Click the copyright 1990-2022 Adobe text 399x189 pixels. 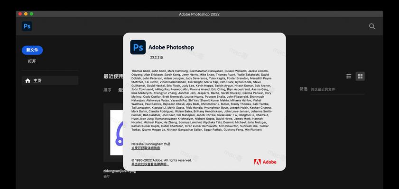point(162,160)
